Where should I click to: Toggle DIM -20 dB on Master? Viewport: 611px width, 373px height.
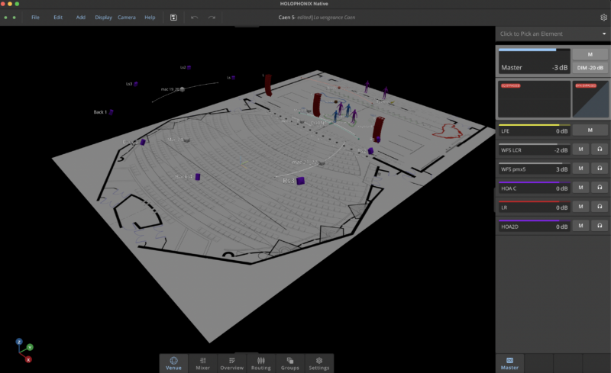coord(590,68)
